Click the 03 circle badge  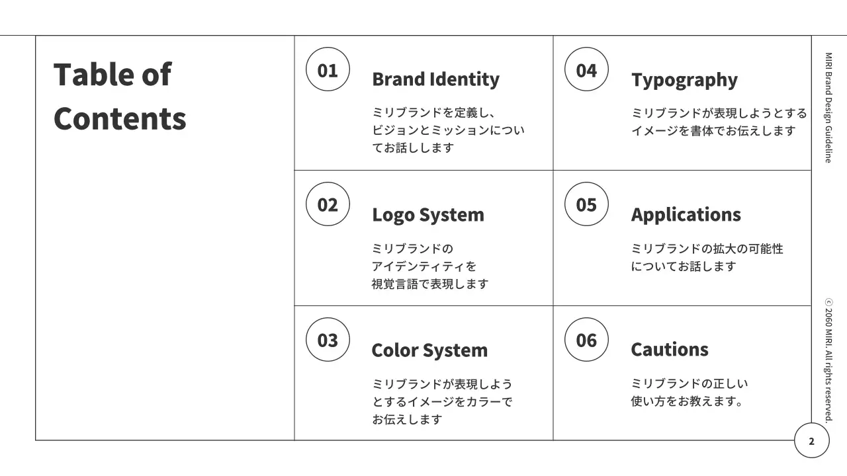click(328, 340)
